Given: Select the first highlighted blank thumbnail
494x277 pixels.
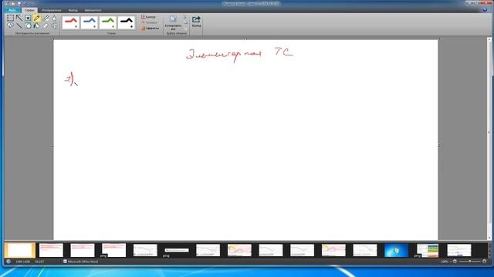Looking at the screenshot, I should (x=20, y=250).
